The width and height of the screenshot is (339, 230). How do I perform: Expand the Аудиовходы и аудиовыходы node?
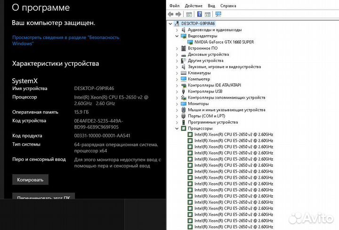177,30
